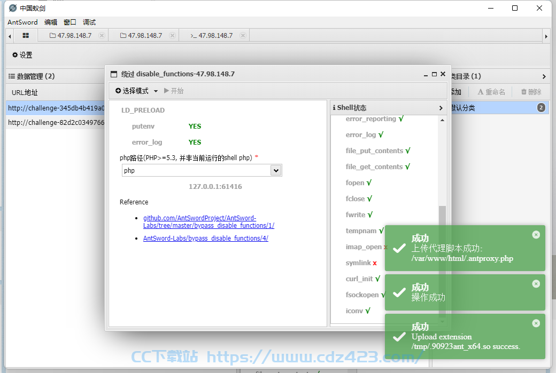Click the 重命名 rename button
The width and height of the screenshot is (556, 373).
tap(491, 92)
